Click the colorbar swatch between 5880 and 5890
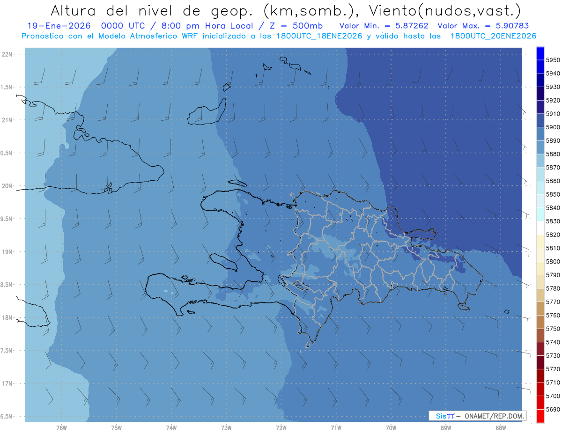This screenshot has height=434, width=562. click(x=540, y=147)
